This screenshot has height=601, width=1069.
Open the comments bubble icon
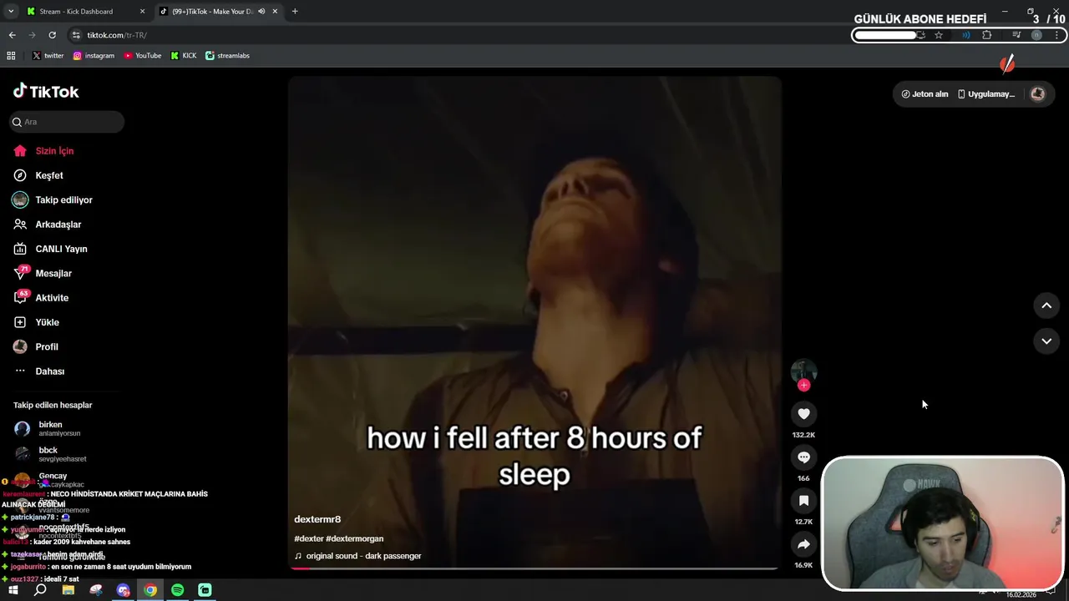(803, 457)
